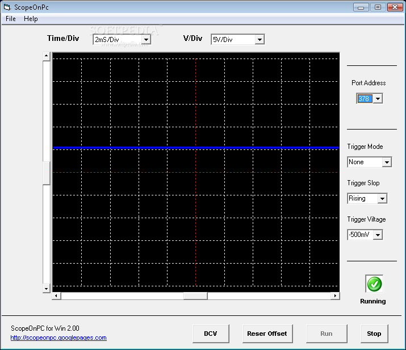Click the -500mV trigger voltage value
This screenshot has width=406, height=350.
point(361,235)
